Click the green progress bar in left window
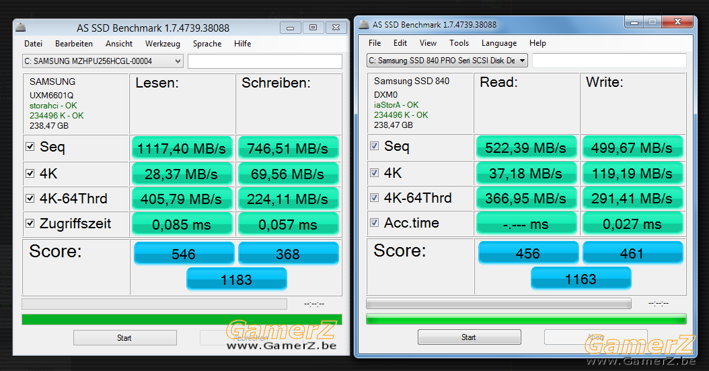The width and height of the screenshot is (709, 371). (182, 319)
